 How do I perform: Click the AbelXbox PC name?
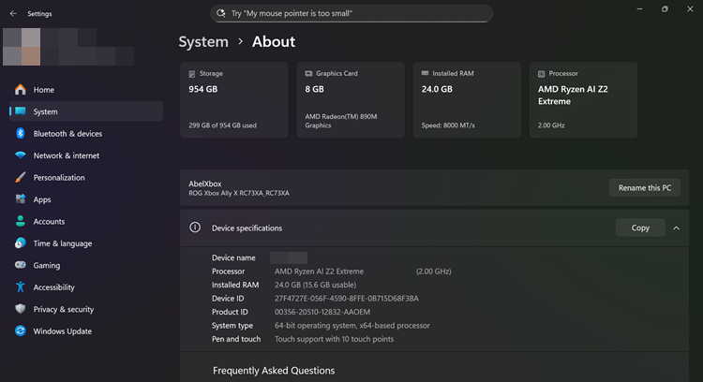(205, 184)
